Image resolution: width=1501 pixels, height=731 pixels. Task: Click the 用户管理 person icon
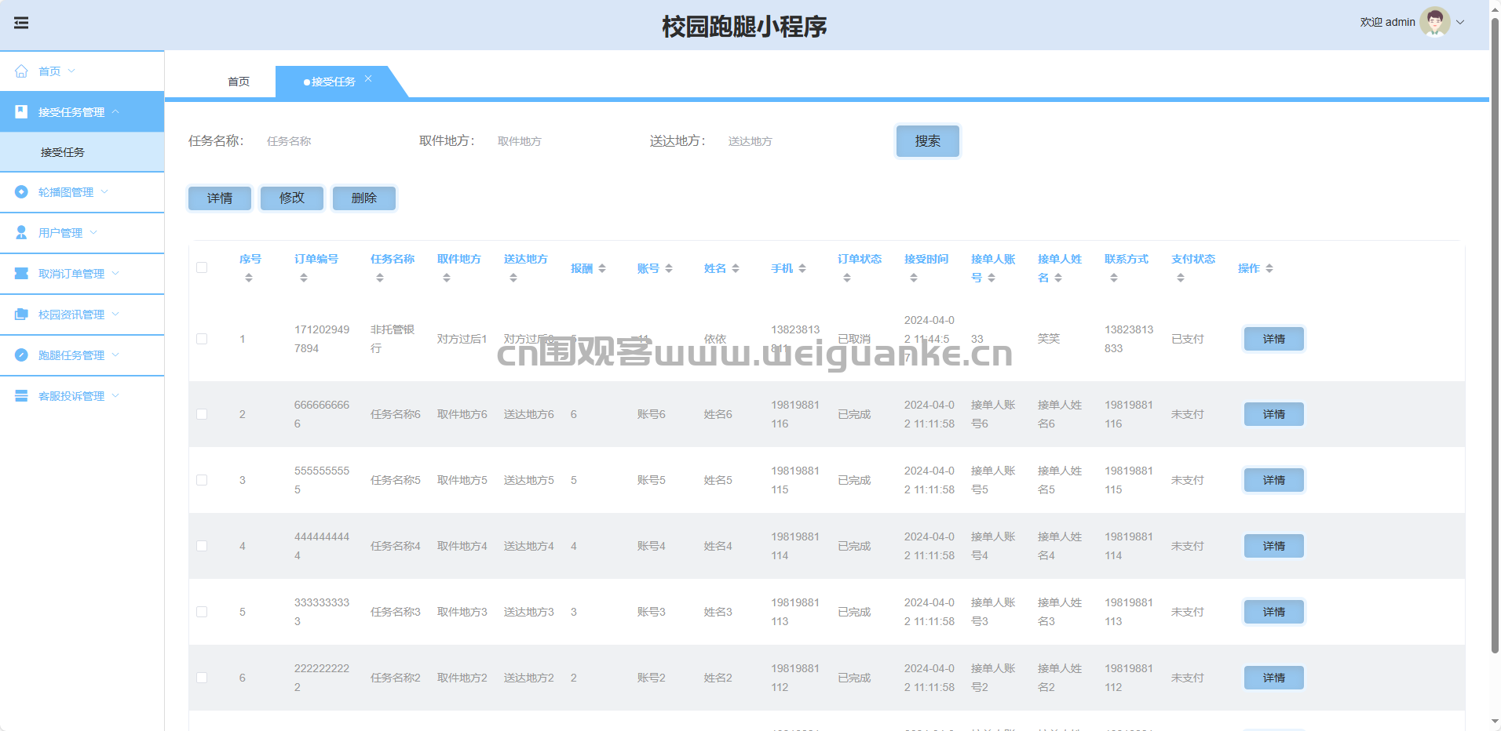point(21,233)
